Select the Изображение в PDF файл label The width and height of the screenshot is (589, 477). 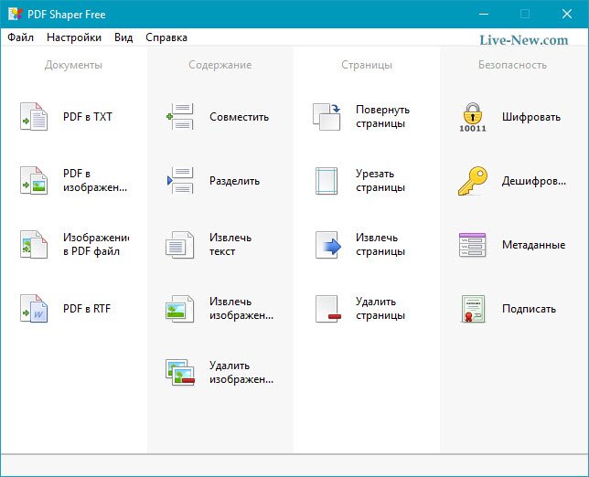coord(96,244)
